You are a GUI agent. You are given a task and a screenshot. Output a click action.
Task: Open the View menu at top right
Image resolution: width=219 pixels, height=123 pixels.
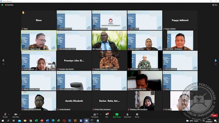coord(215,5)
